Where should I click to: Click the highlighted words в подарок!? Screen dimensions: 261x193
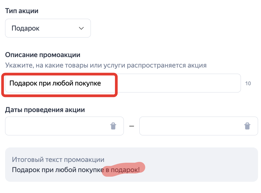pos(122,170)
